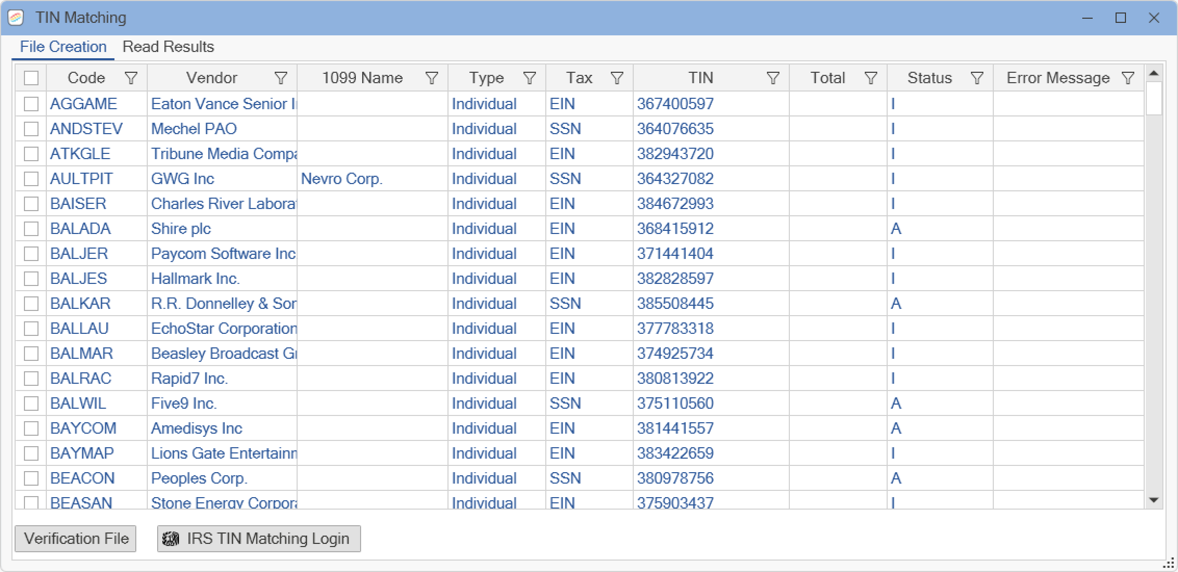Open the IRS TIN Matching Login button

coord(259,539)
